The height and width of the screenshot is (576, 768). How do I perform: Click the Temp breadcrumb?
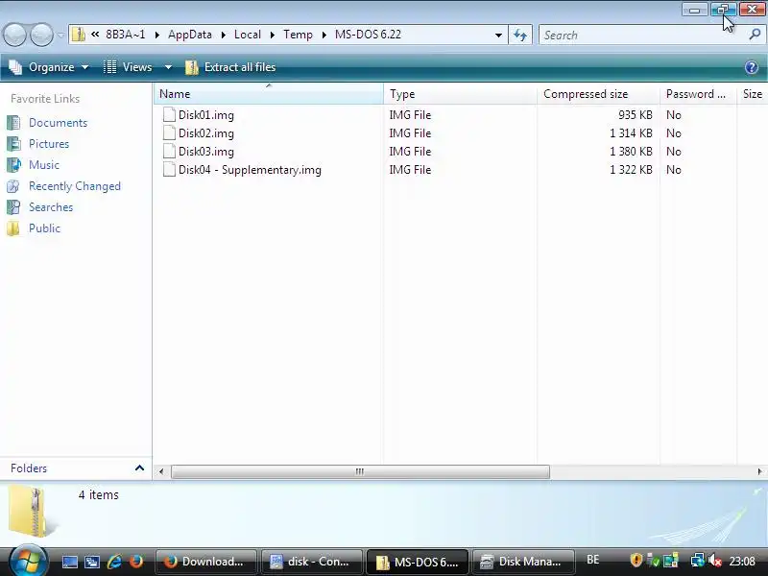(298, 35)
